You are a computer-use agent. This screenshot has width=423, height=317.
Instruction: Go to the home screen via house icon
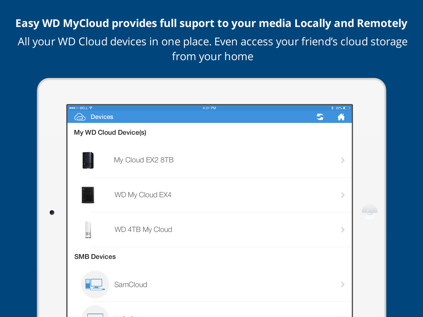(341, 117)
